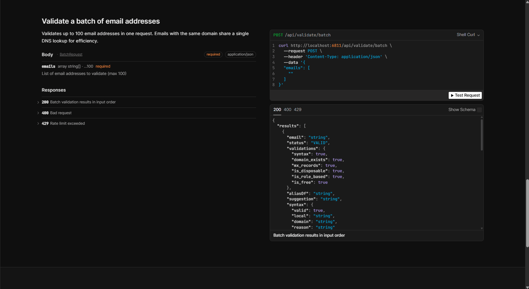Click the required badge beside Body
529x289 pixels.
coord(213,55)
